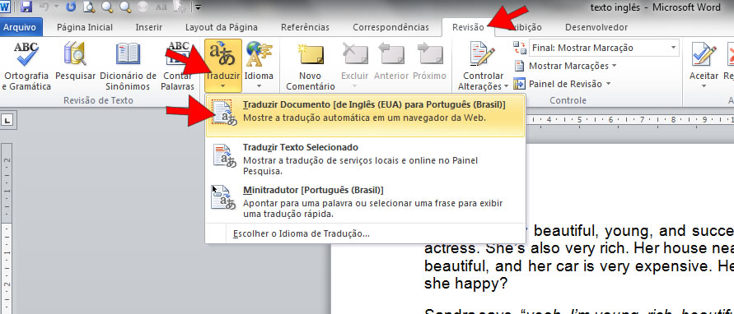Go to Próximo comment
The height and width of the screenshot is (314, 734).
point(430,61)
